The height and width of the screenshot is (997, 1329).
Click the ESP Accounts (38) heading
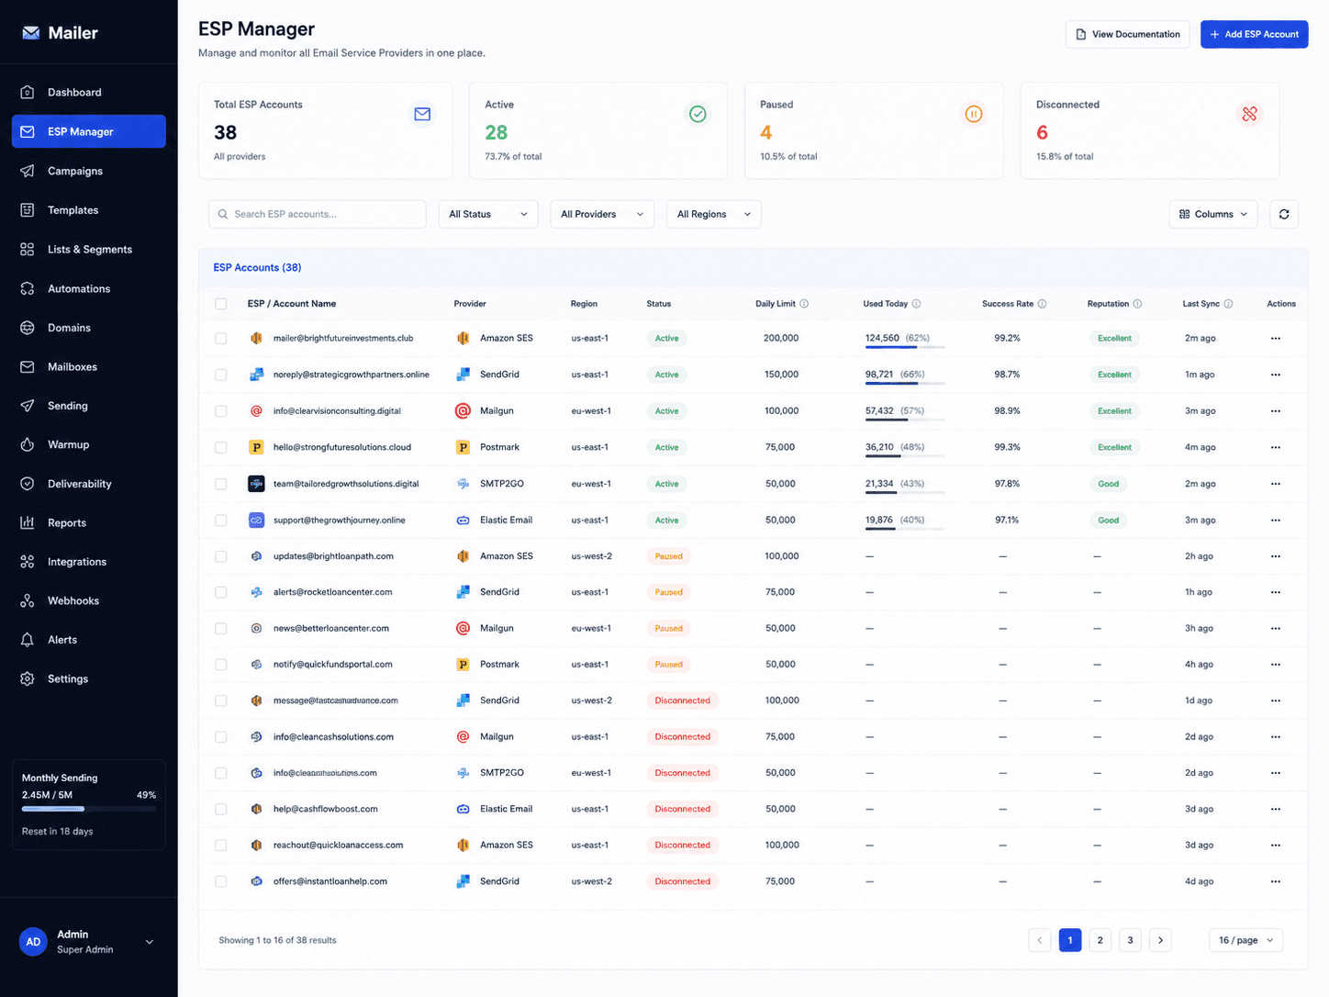coord(257,268)
